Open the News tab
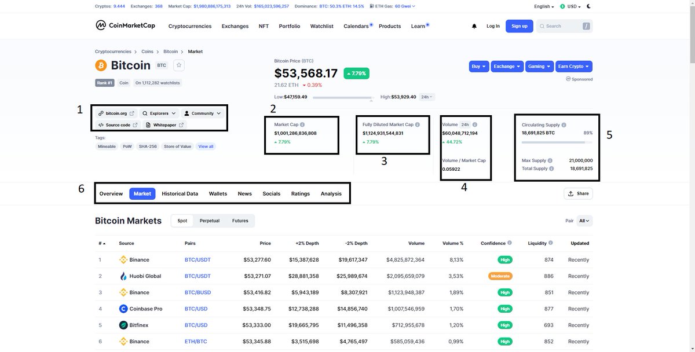The image size is (695, 352). [245, 194]
